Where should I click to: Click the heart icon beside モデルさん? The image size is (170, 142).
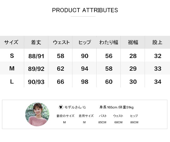(x=61, y=107)
